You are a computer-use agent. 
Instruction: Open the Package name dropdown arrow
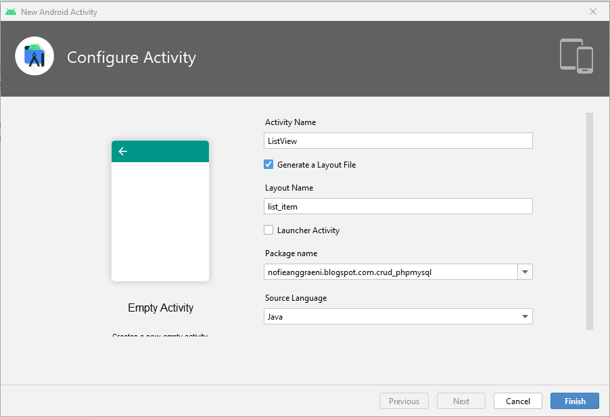tap(525, 272)
